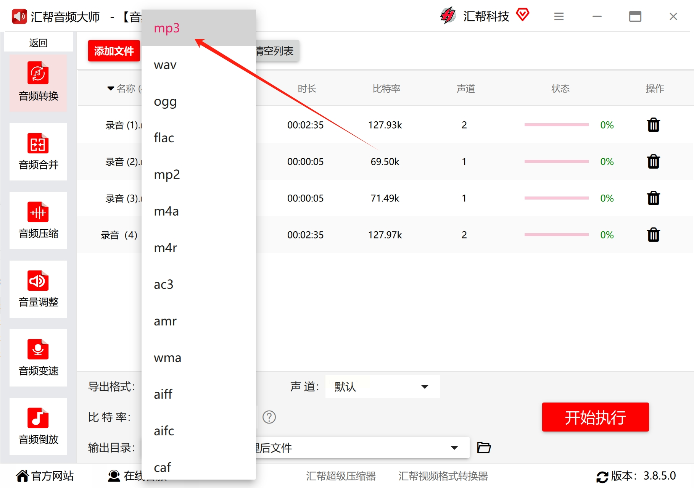Viewport: 694px width, 488px height.
Task: Delete the 录音 (4) file with trash icon
Action: (653, 235)
